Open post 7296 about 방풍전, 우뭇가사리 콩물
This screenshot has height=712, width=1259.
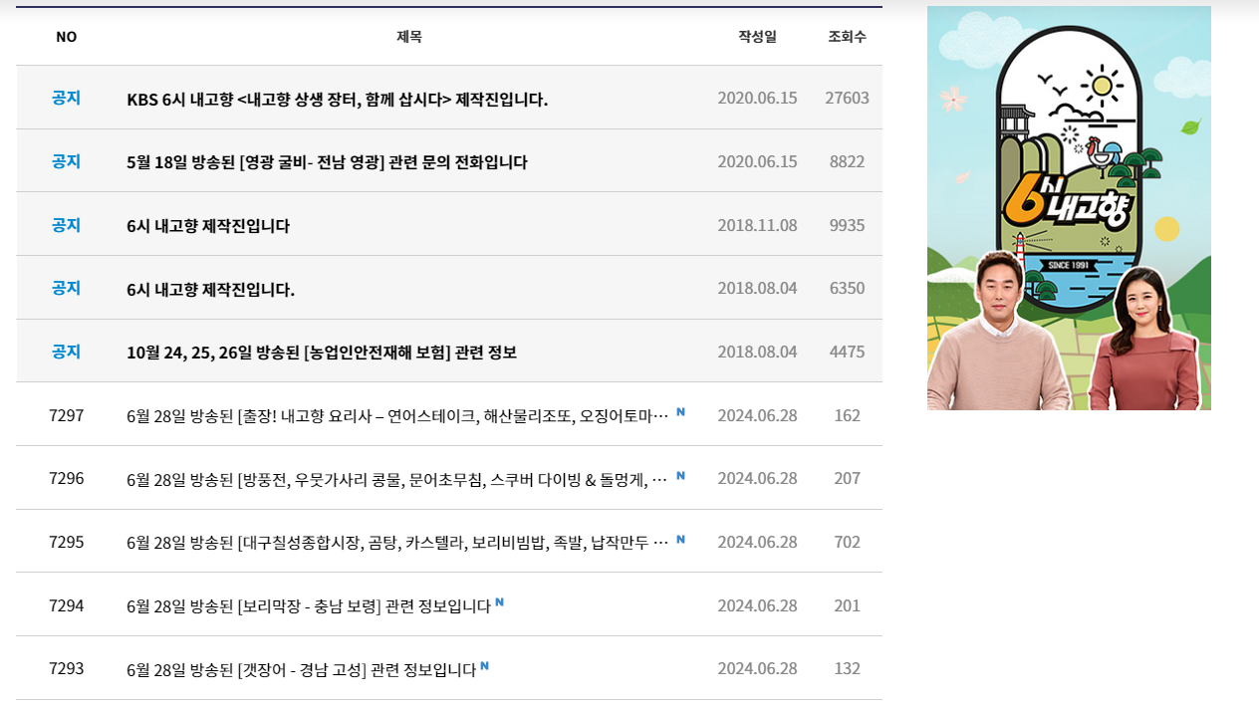click(x=397, y=479)
